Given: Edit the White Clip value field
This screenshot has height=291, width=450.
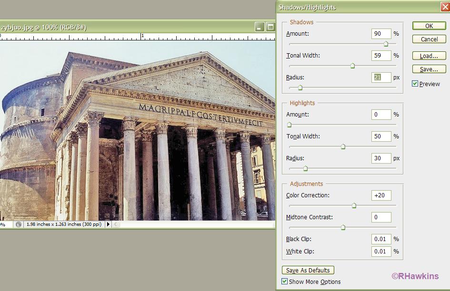Looking at the screenshot, I should click(x=380, y=251).
